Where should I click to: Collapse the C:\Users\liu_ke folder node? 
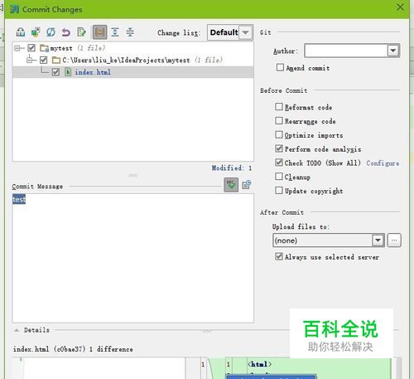point(30,60)
